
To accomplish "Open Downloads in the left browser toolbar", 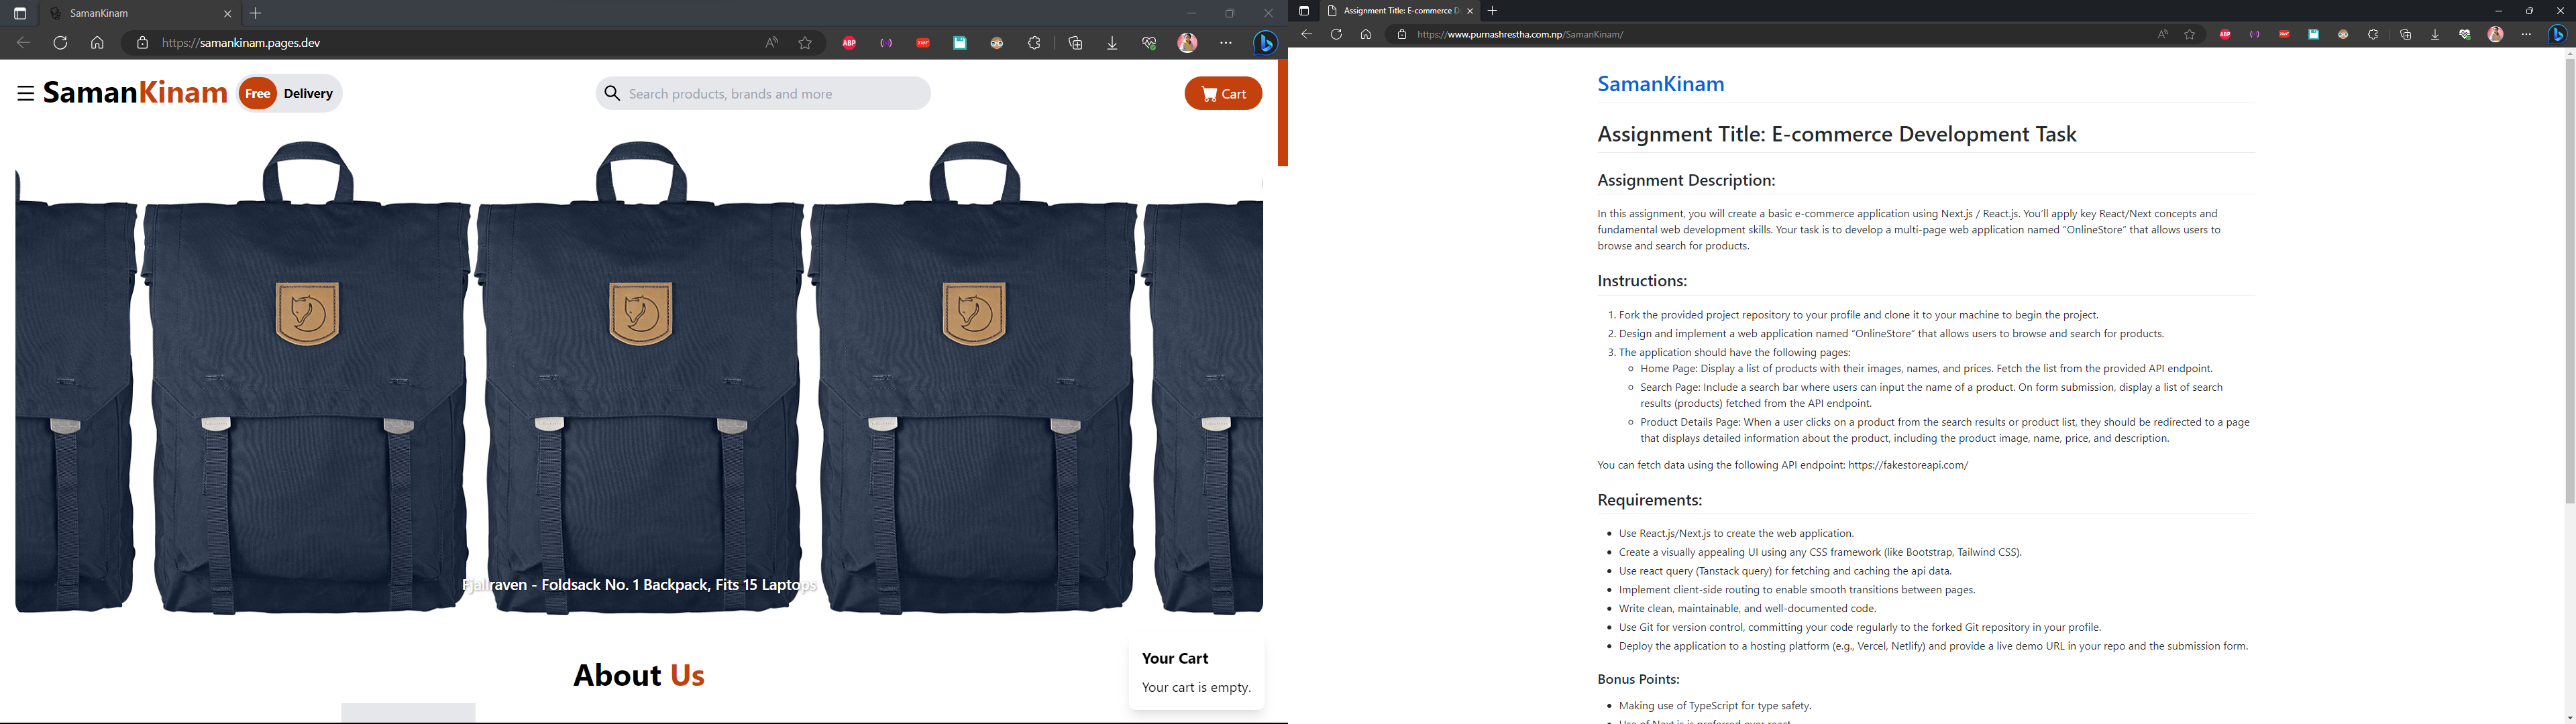I will 1112,44.
